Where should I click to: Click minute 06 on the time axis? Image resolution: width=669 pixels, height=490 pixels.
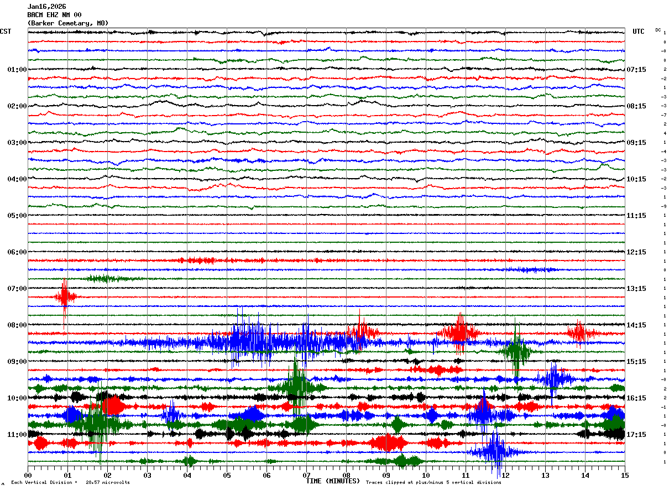266,475
